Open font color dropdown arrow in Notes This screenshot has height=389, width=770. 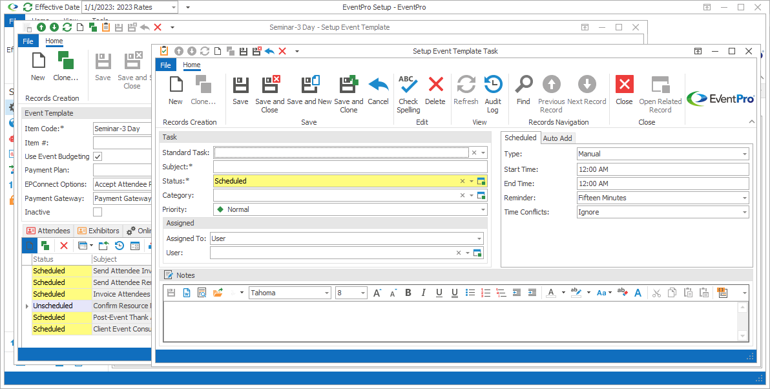[x=563, y=293]
